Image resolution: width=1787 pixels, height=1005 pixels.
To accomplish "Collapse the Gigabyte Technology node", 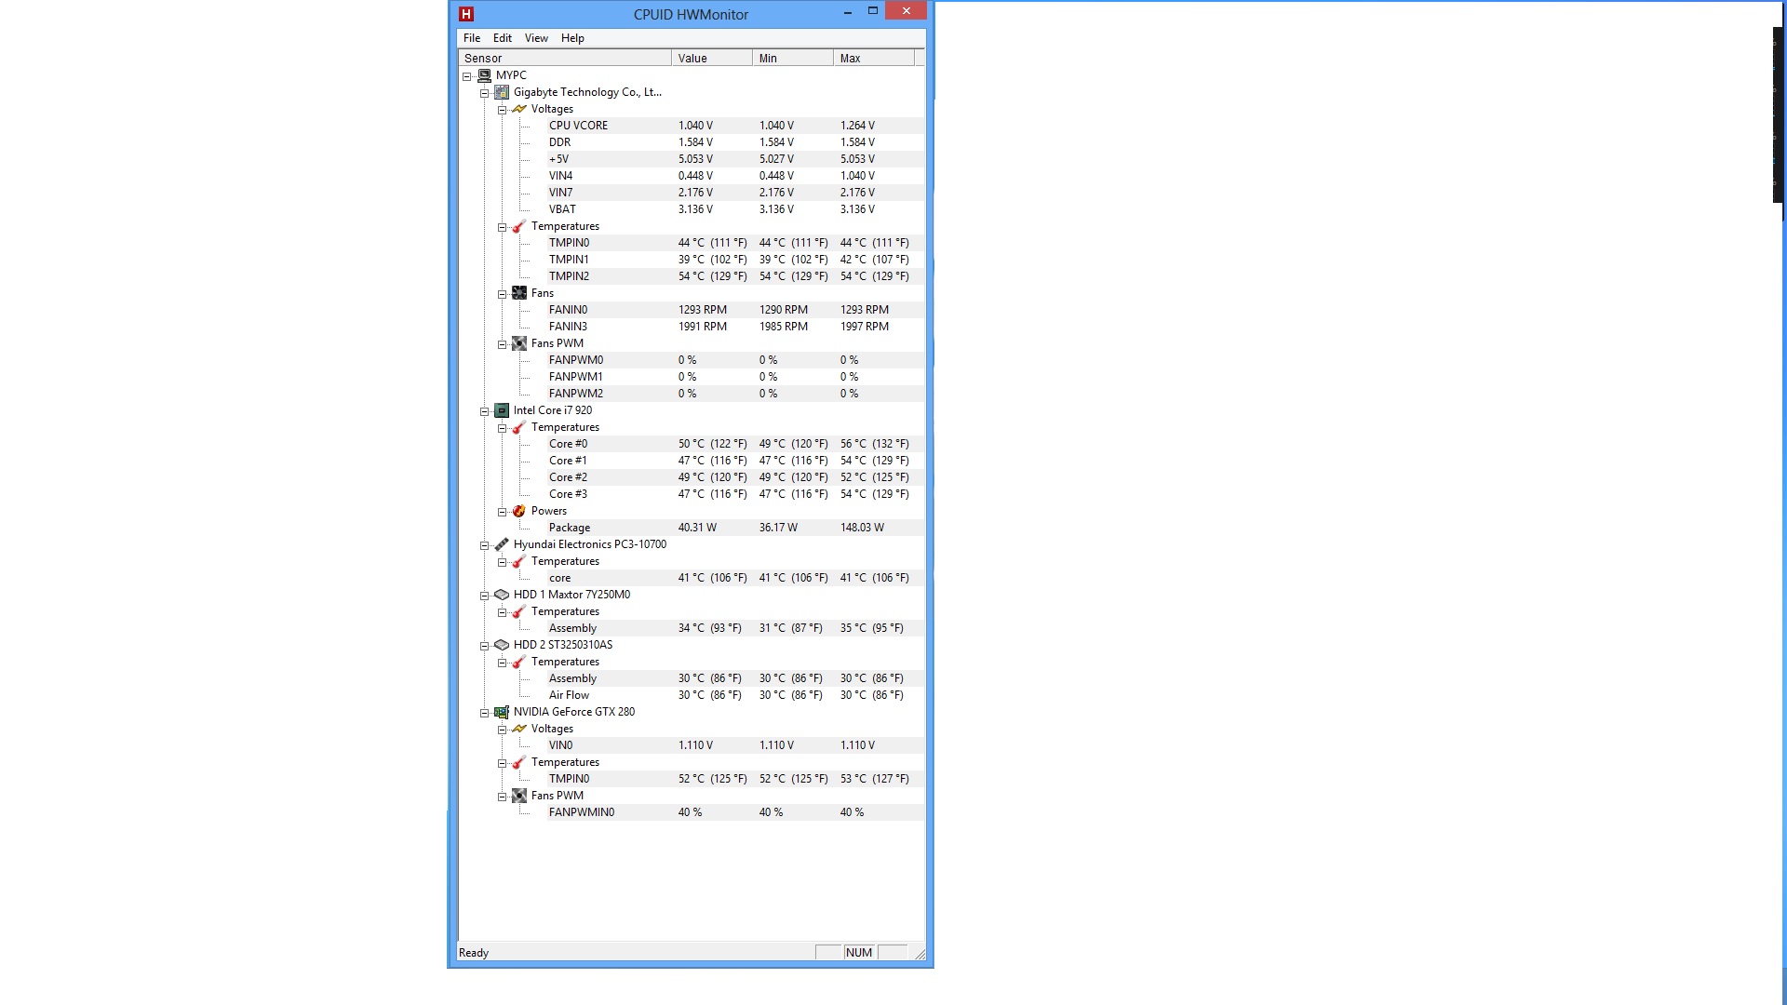I will [x=485, y=93].
